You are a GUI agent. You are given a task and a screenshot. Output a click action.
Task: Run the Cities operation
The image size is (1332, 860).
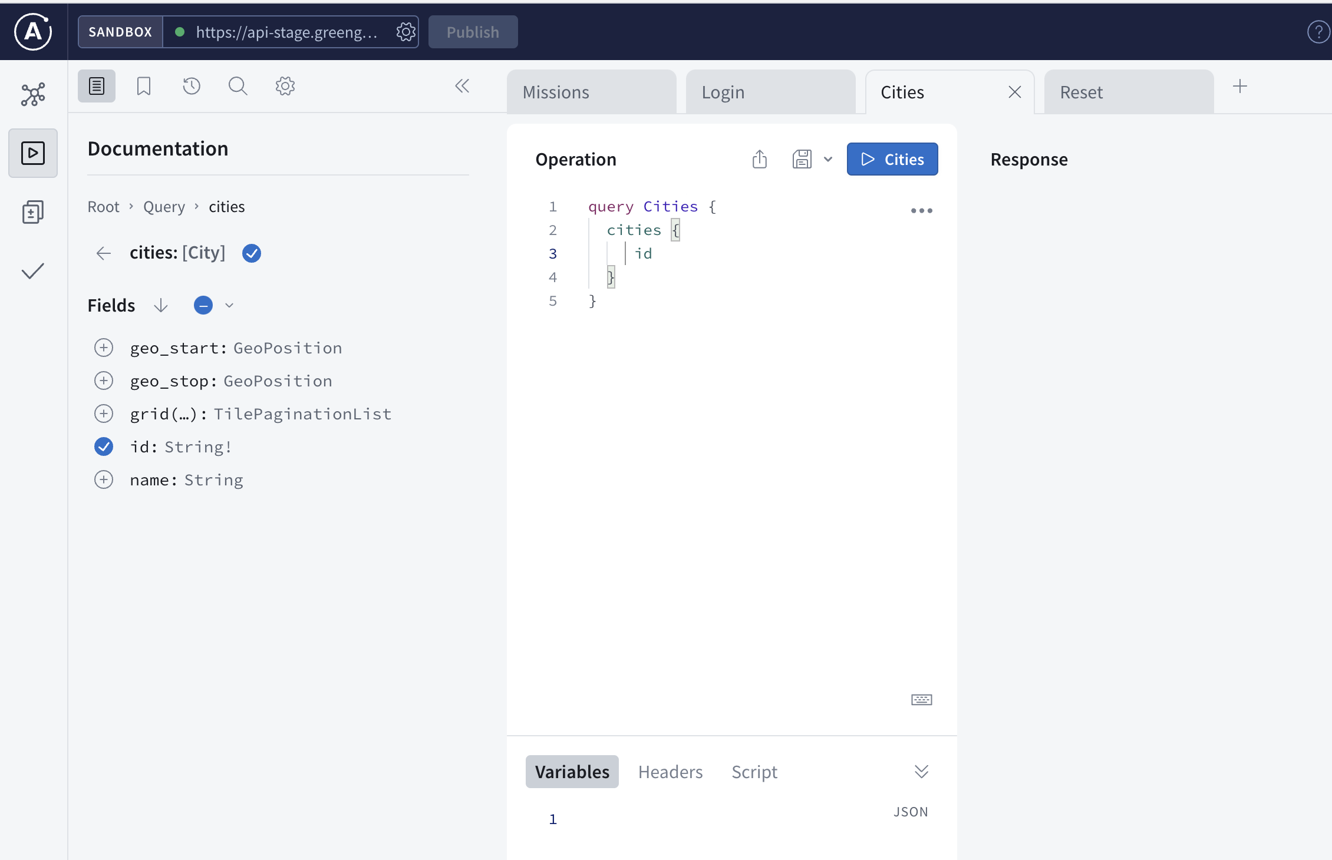click(x=892, y=159)
